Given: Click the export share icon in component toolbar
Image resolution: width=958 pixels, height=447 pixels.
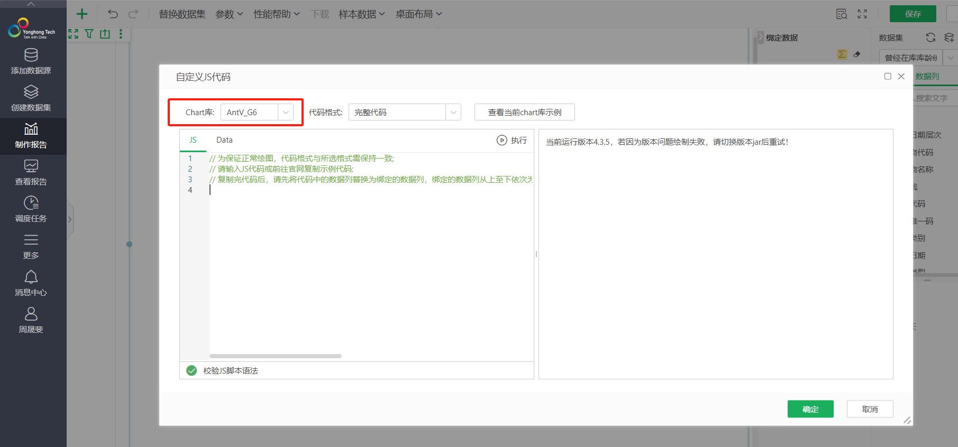Looking at the screenshot, I should coord(105,34).
